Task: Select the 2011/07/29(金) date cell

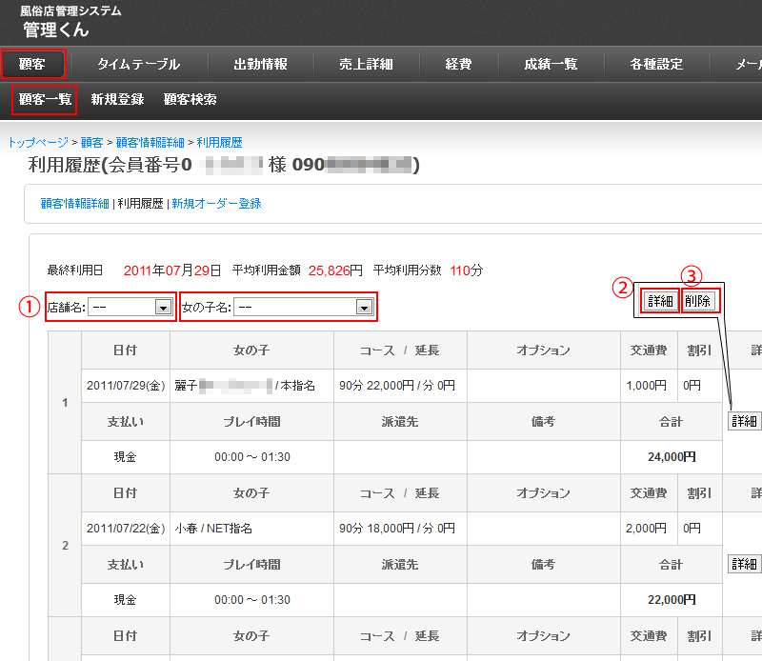Action: [x=126, y=386]
